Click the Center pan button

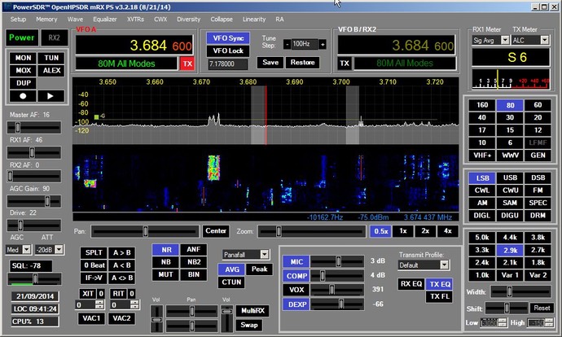(216, 231)
